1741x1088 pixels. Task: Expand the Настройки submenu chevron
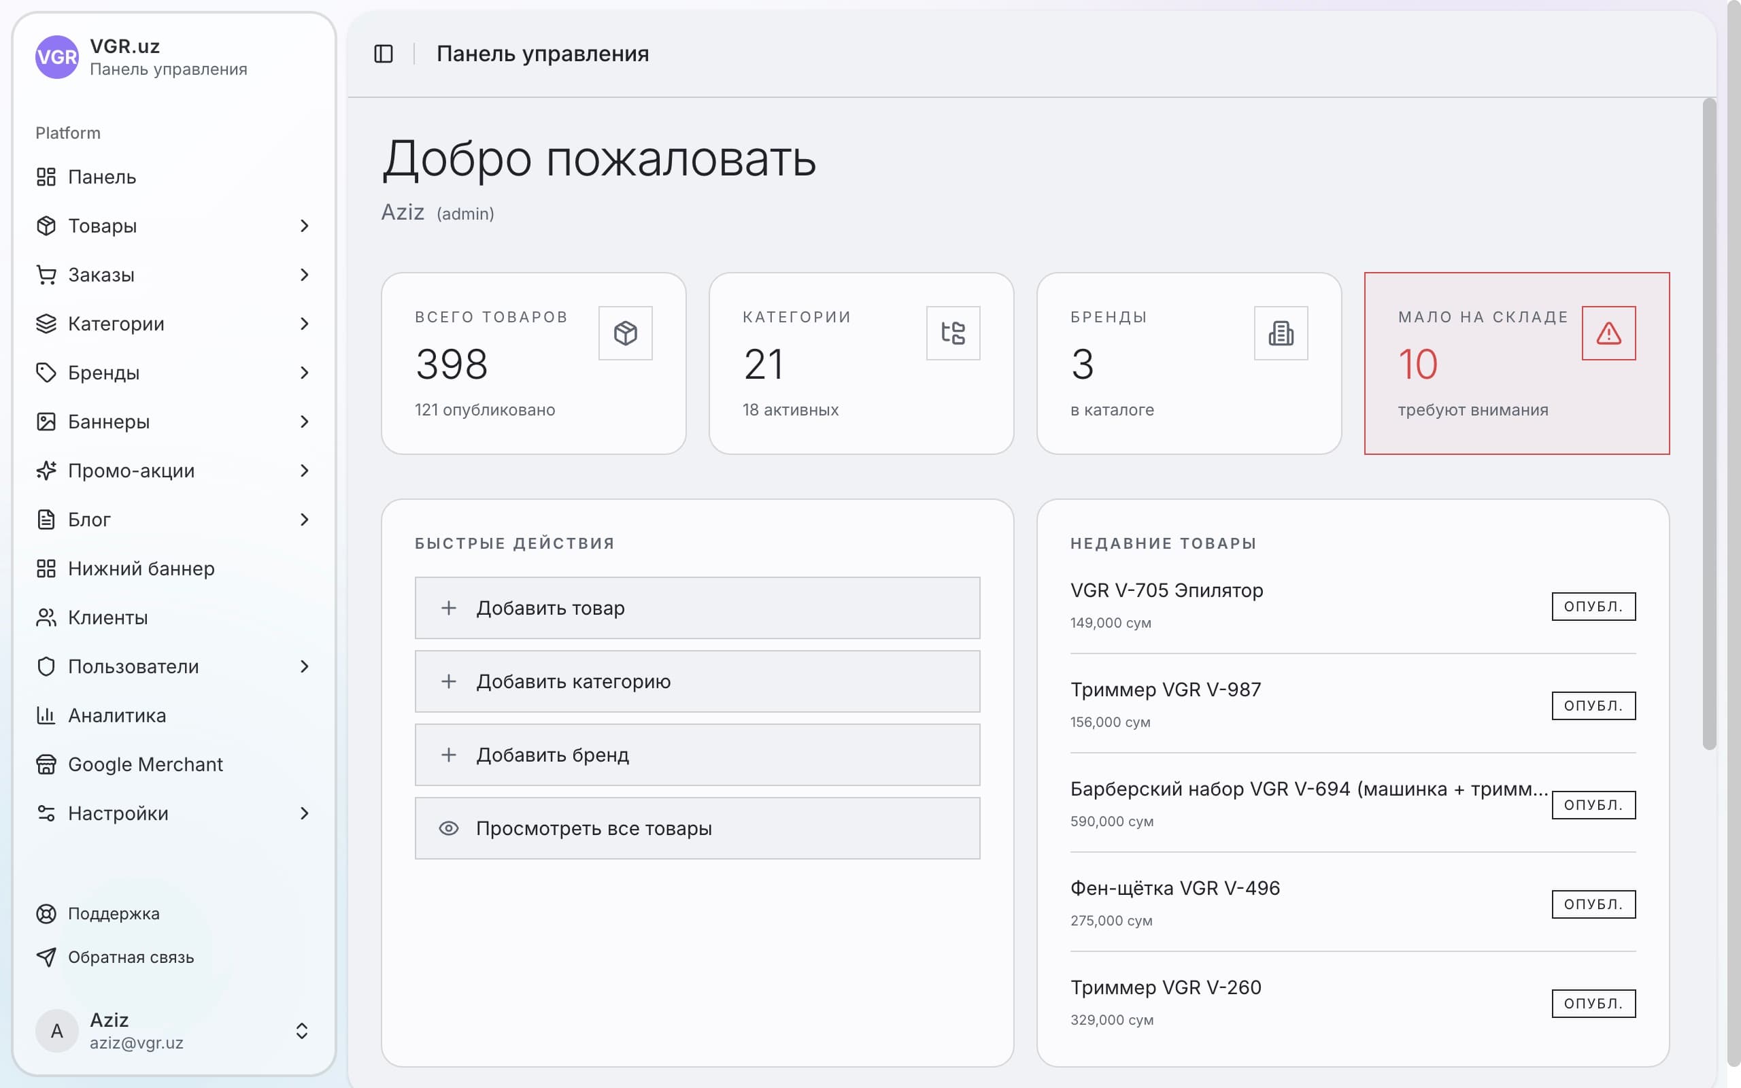pyautogui.click(x=304, y=813)
